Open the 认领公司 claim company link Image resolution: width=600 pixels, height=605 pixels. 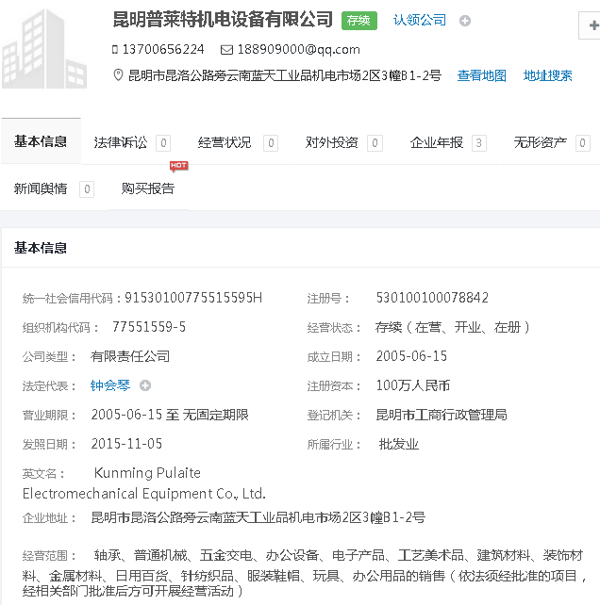point(420,20)
